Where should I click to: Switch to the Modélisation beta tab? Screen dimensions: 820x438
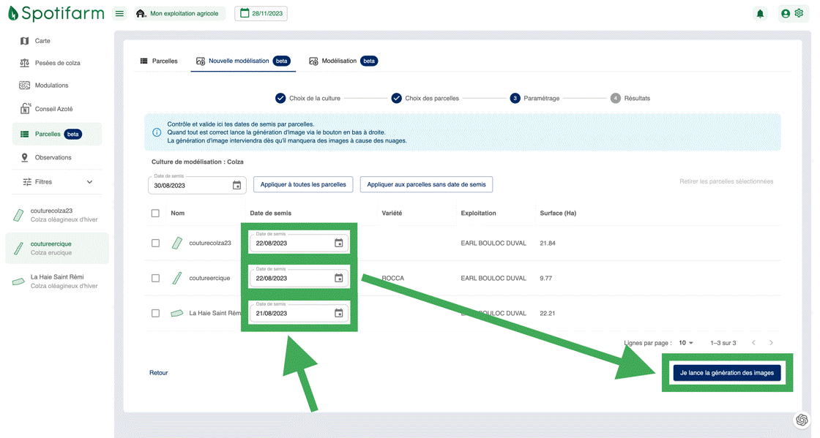[342, 61]
